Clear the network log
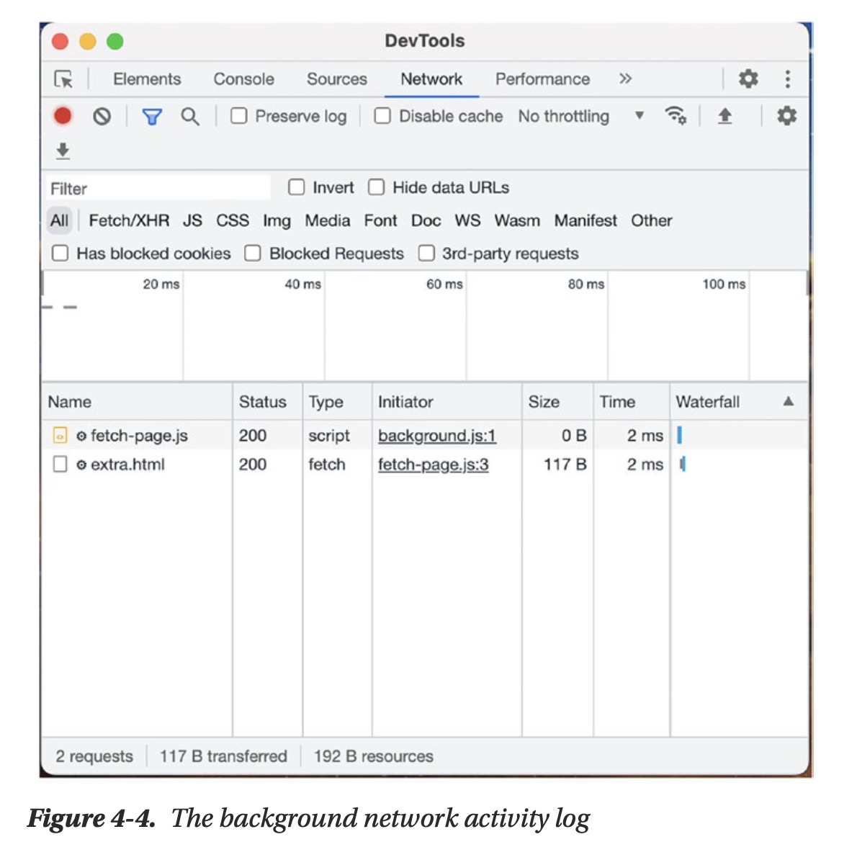The width and height of the screenshot is (857, 860). point(102,116)
